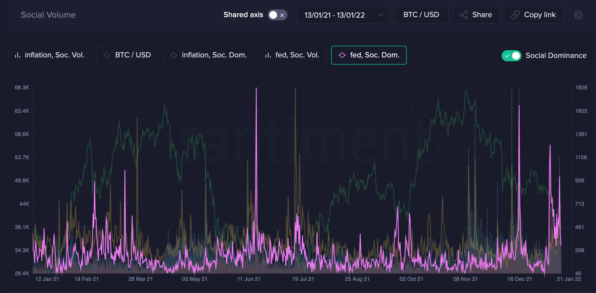Screen dimensions: 596x293
Task: Click the 11 Jun 21 axis date
Action: click(x=249, y=279)
